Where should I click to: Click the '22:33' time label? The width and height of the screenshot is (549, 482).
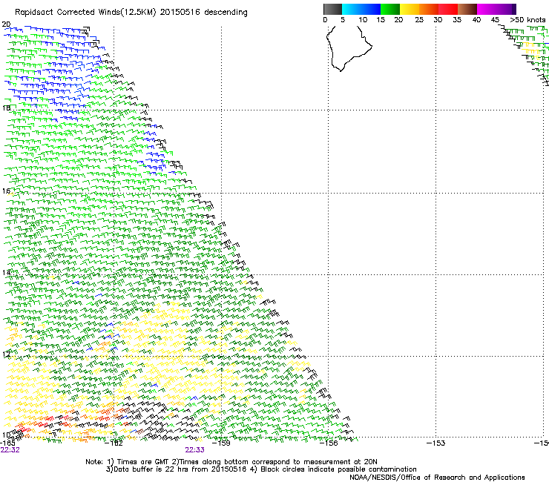[194, 450]
